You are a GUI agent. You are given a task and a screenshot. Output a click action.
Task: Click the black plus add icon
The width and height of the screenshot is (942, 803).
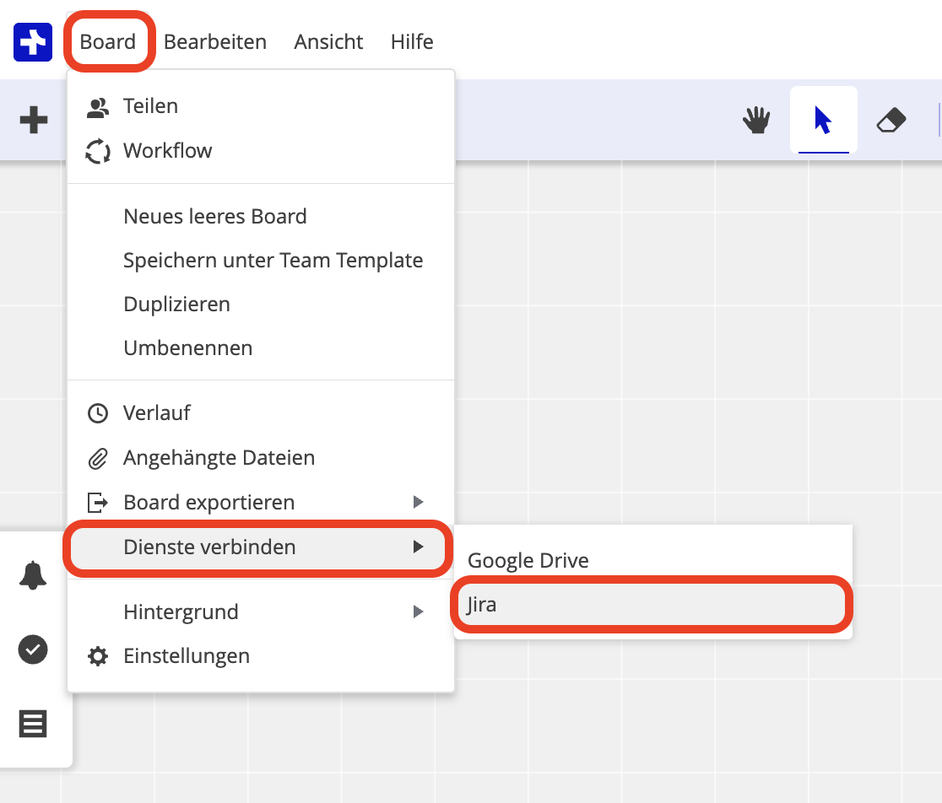34,120
